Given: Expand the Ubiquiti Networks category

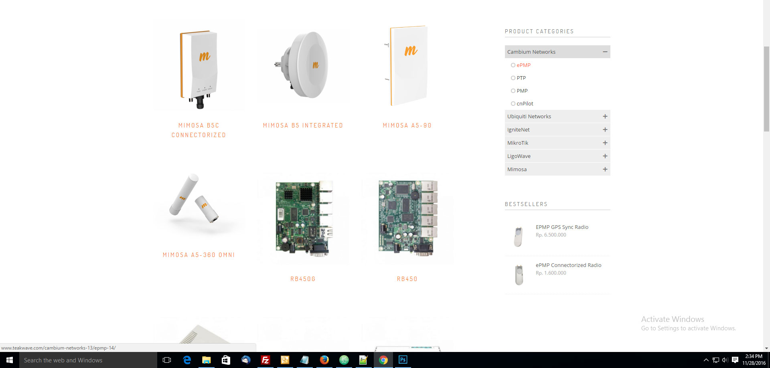Looking at the screenshot, I should 605,116.
